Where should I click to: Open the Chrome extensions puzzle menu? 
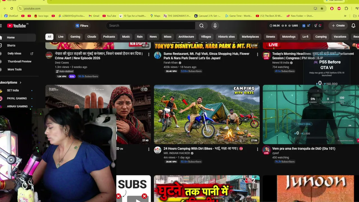coord(346,8)
